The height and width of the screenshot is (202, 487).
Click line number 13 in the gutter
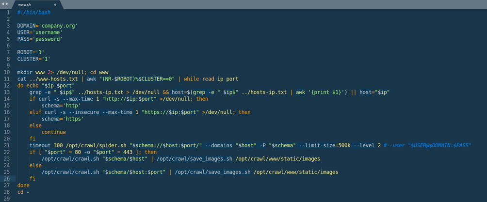[7, 92]
